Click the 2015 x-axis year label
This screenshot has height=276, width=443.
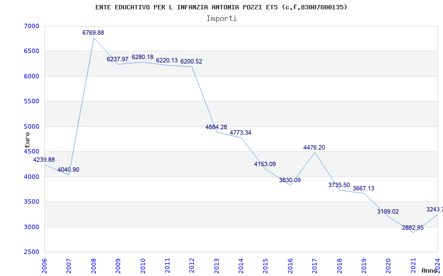pyautogui.click(x=266, y=266)
